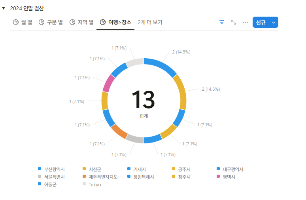This screenshot has width=306, height=200.
Task: Click the 서천군 legend color swatch
Action: (x=84, y=169)
